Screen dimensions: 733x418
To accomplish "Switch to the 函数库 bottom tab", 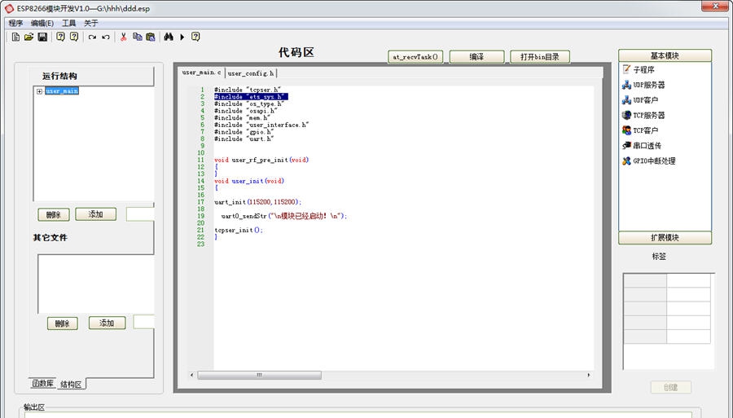I will coord(43,383).
